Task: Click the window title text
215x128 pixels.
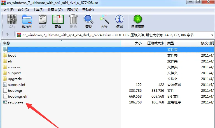Action: click(53, 3)
